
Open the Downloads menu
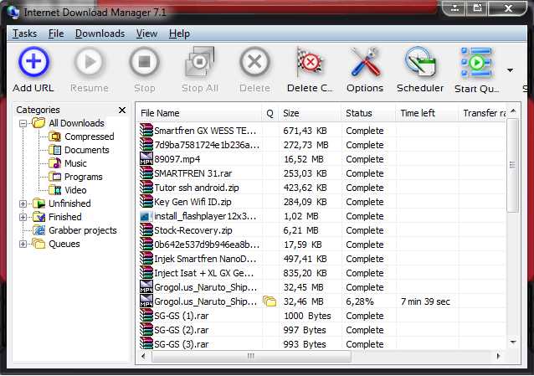100,33
